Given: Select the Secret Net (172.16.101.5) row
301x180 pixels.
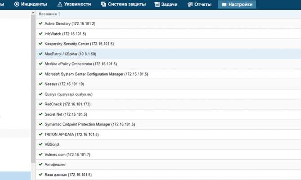Looking at the screenshot, I should click(x=168, y=114).
